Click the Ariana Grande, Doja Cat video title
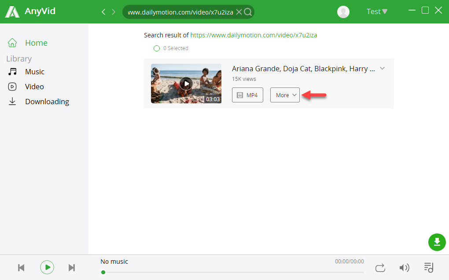449x280 pixels. point(303,69)
